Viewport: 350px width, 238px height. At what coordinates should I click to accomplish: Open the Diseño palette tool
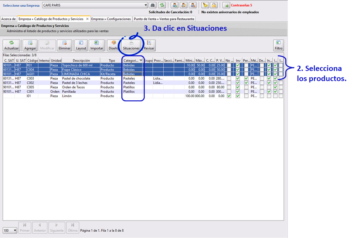click(x=113, y=45)
